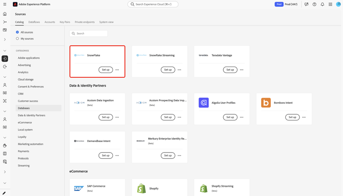
Task: Open more options for Teradata Vantage
Action: [x=242, y=70]
